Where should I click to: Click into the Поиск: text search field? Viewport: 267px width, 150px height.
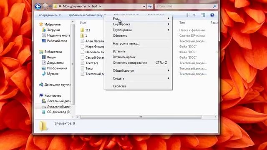[184, 6]
